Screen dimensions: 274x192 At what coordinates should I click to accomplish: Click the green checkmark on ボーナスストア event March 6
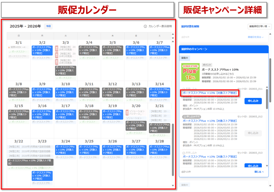[131, 58]
